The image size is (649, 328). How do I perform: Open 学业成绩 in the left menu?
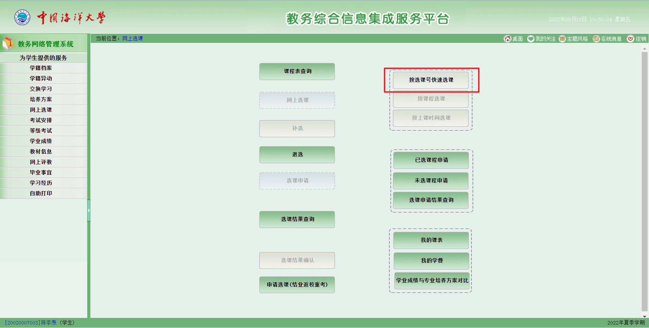41,141
